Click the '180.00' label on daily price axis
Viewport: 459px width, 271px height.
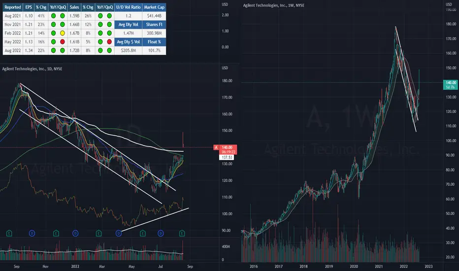click(227, 81)
